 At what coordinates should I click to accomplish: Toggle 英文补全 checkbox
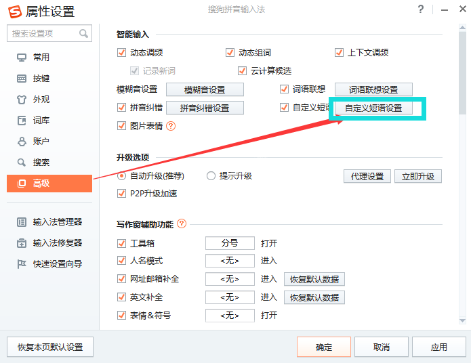click(x=121, y=297)
